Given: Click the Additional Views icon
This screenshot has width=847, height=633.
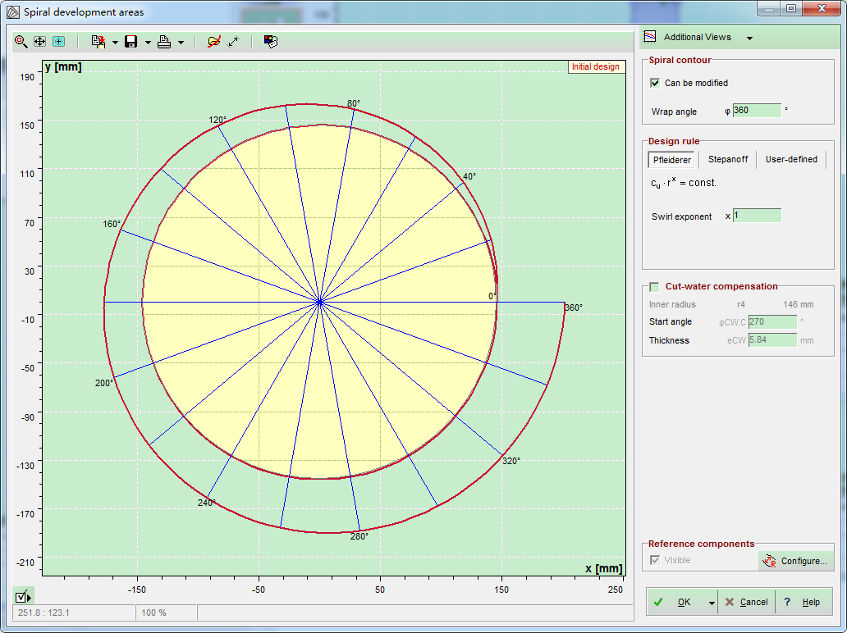Looking at the screenshot, I should [x=650, y=37].
